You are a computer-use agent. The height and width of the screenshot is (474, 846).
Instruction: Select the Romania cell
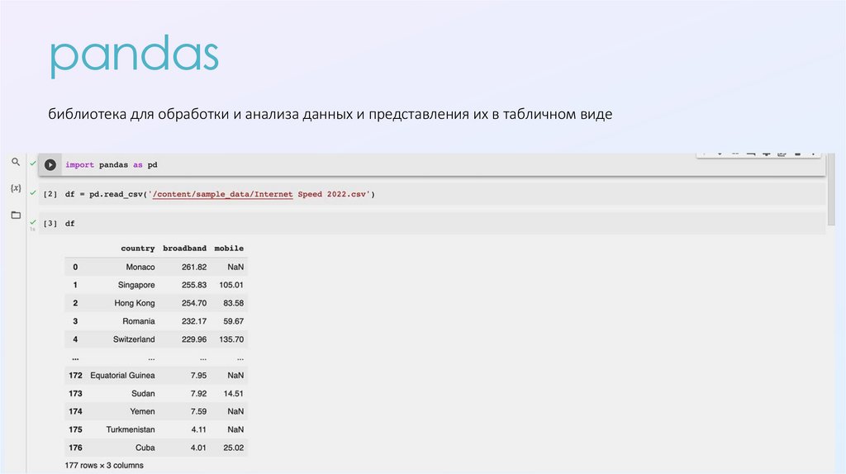(x=139, y=321)
